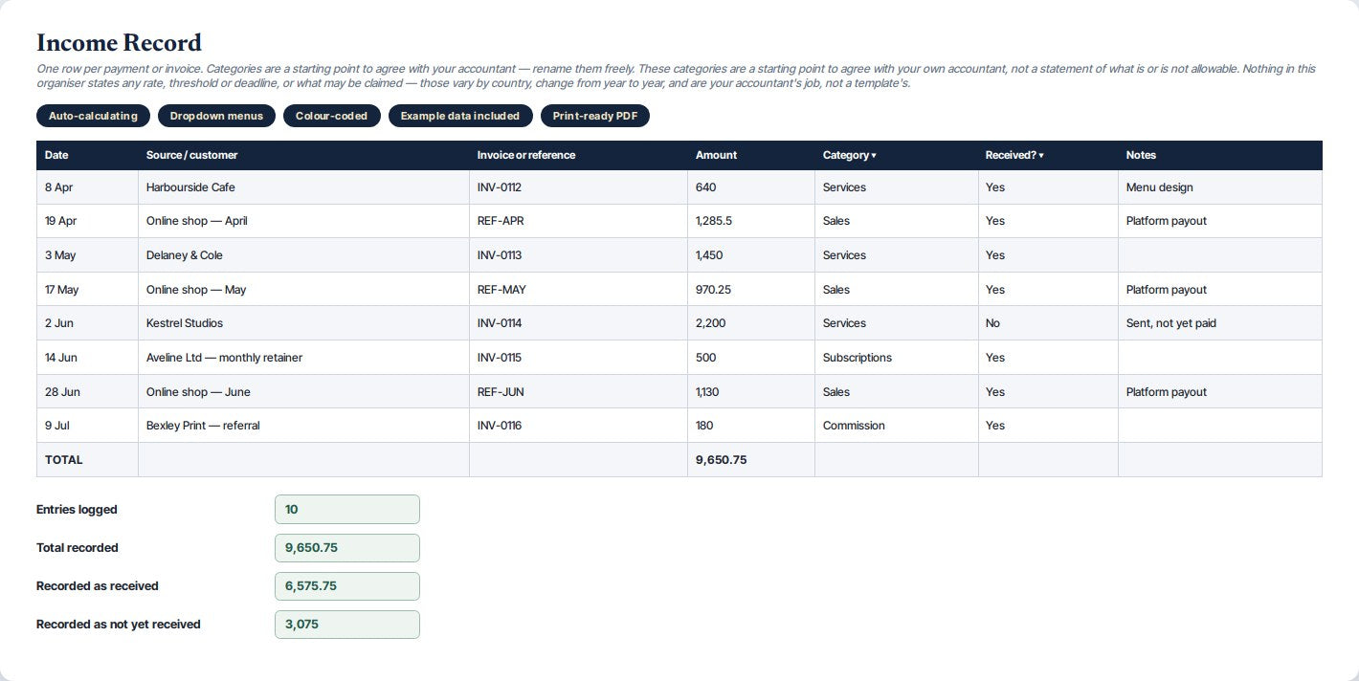Select the Online shop — June cell

click(303, 392)
